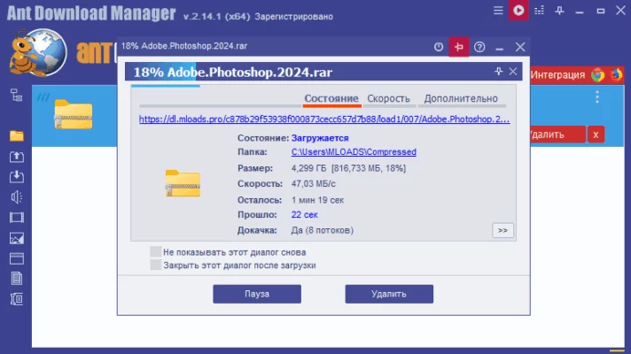Click the red x button beside Удалить
The height and width of the screenshot is (354, 631).
596,135
